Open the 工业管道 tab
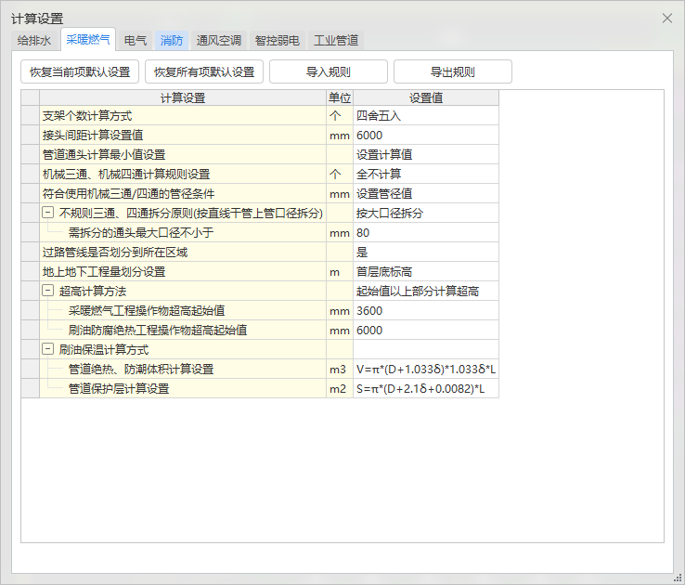 coord(336,41)
